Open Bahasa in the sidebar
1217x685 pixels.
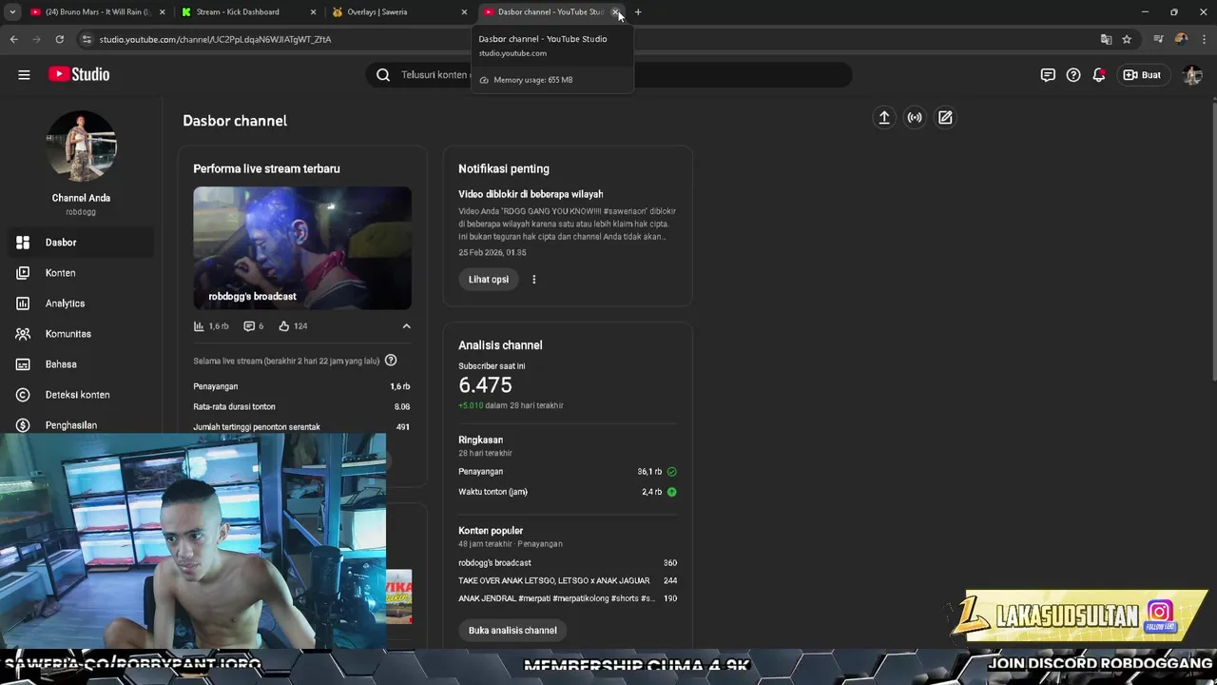coord(81,364)
